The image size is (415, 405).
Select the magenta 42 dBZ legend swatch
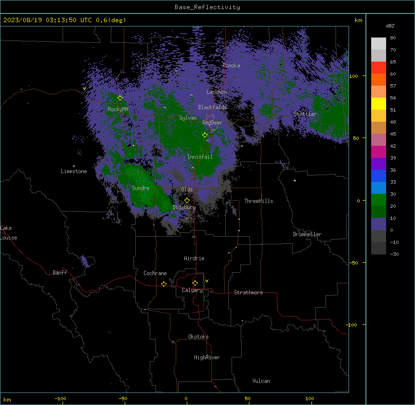click(378, 152)
